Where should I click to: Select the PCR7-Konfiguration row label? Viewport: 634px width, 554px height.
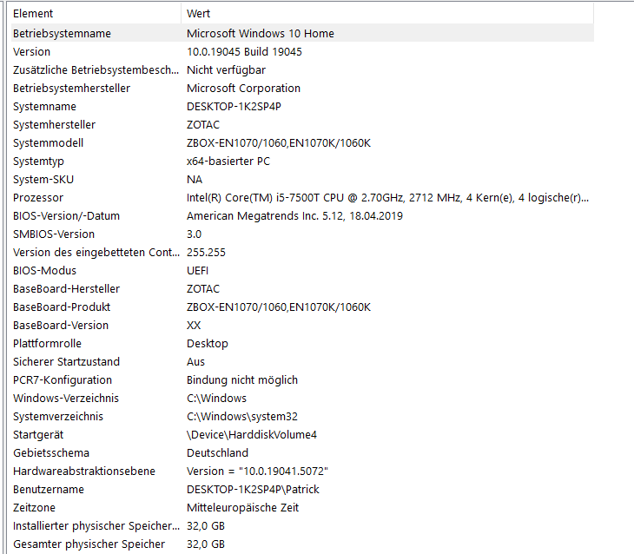(x=63, y=379)
